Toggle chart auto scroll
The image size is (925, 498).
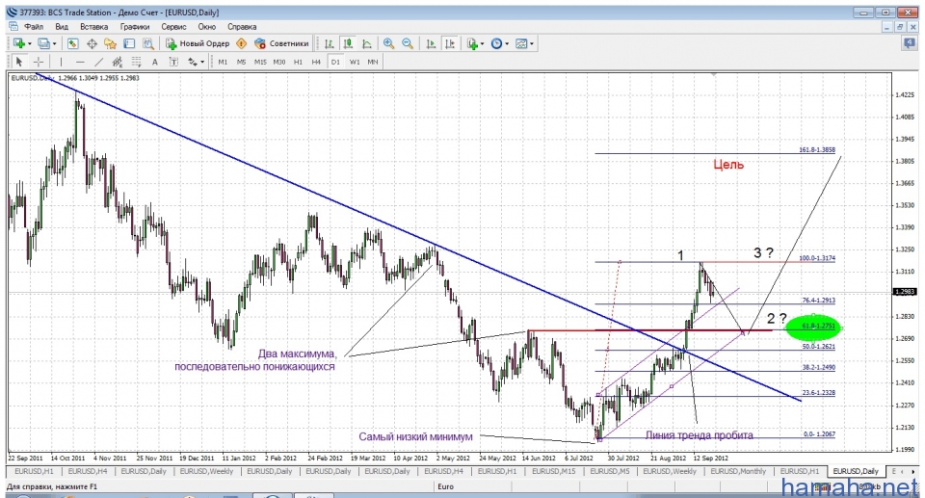[432, 43]
